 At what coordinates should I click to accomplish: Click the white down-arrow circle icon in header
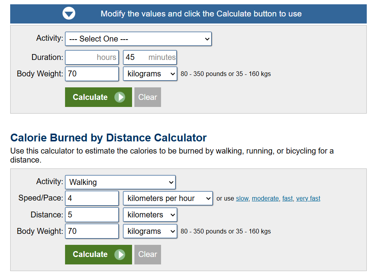click(69, 13)
